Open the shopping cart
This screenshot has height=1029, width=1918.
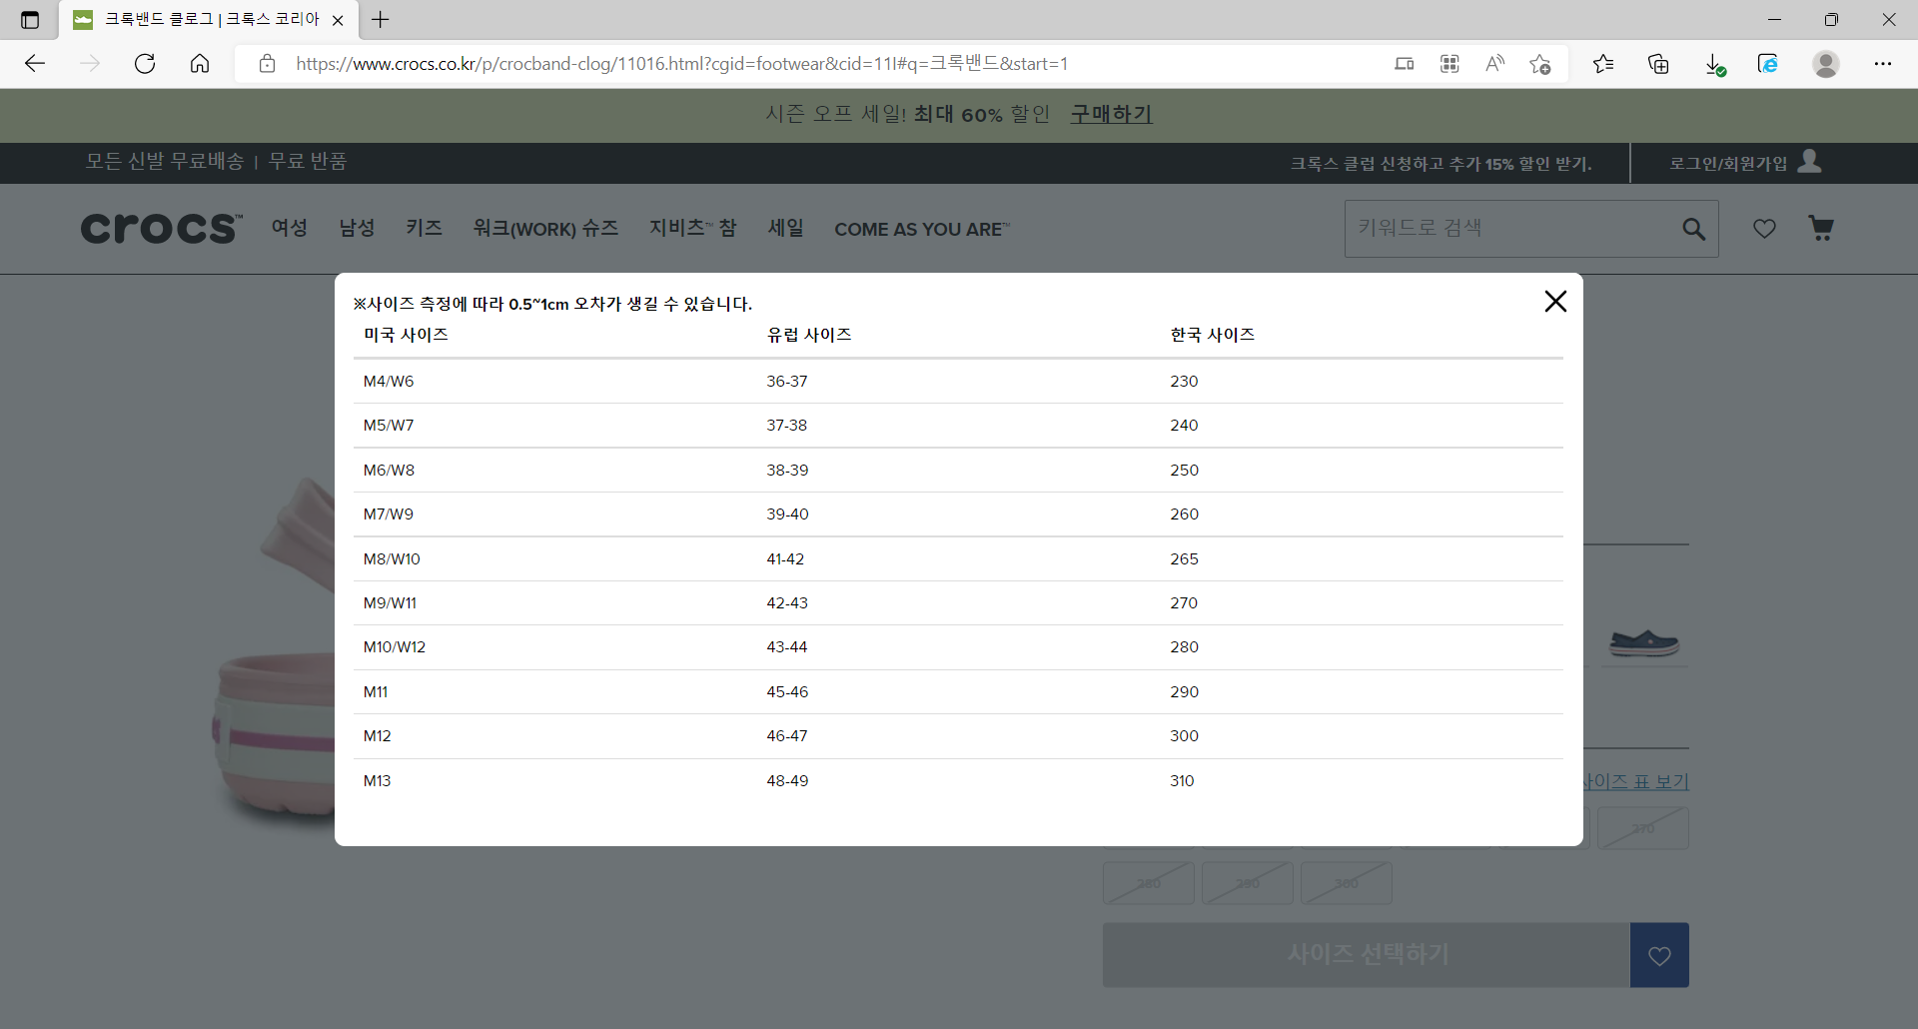click(1821, 229)
